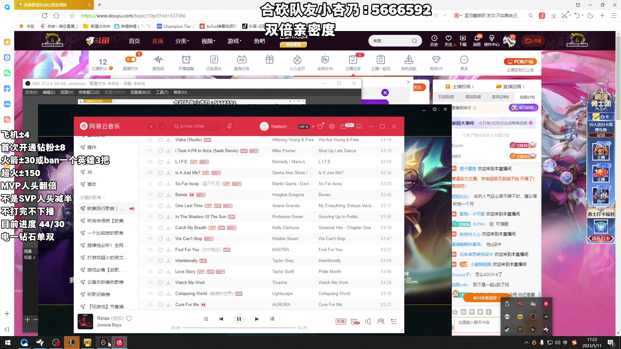This screenshot has width=621, height=349.
Task: Click NetEase search box DJ HAI CENA
Action: coord(196,126)
